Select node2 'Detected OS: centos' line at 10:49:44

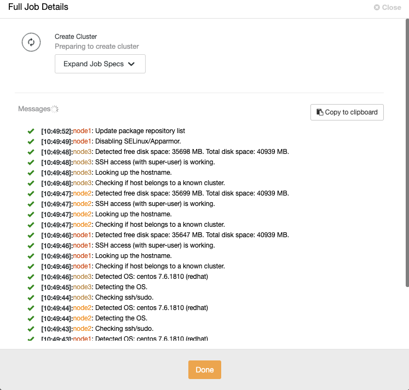pos(124,308)
